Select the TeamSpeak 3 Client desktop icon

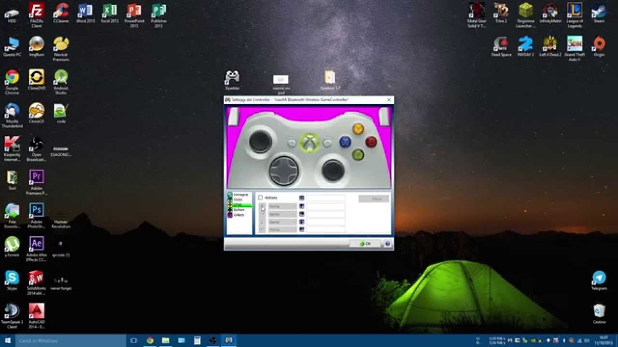tap(12, 316)
